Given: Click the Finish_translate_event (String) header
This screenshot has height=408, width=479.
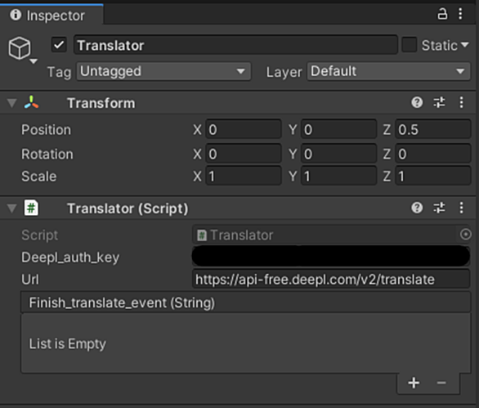Looking at the screenshot, I should tap(246, 303).
